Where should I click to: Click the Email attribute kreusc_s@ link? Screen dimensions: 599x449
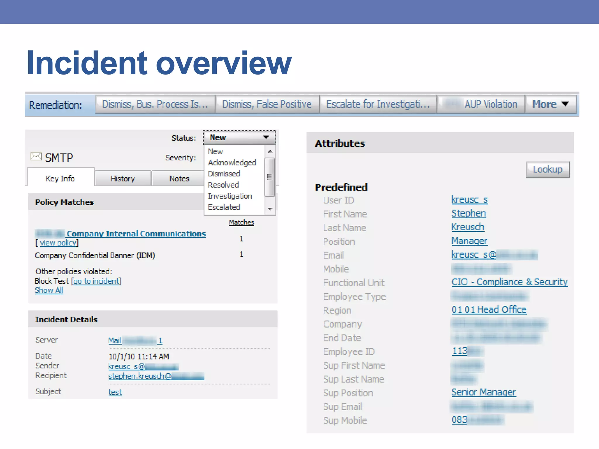click(x=494, y=255)
